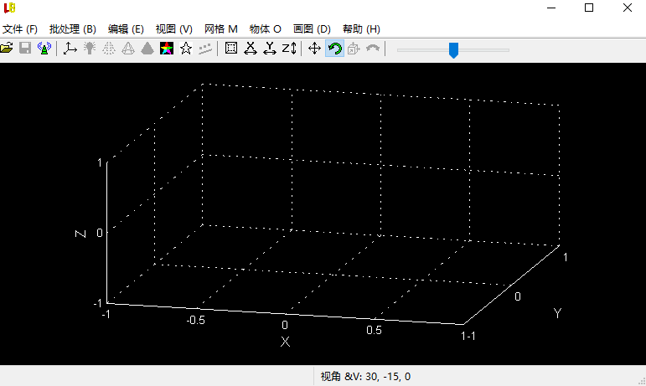Click the light bulb icon
This screenshot has height=386, width=646.
tap(90, 49)
